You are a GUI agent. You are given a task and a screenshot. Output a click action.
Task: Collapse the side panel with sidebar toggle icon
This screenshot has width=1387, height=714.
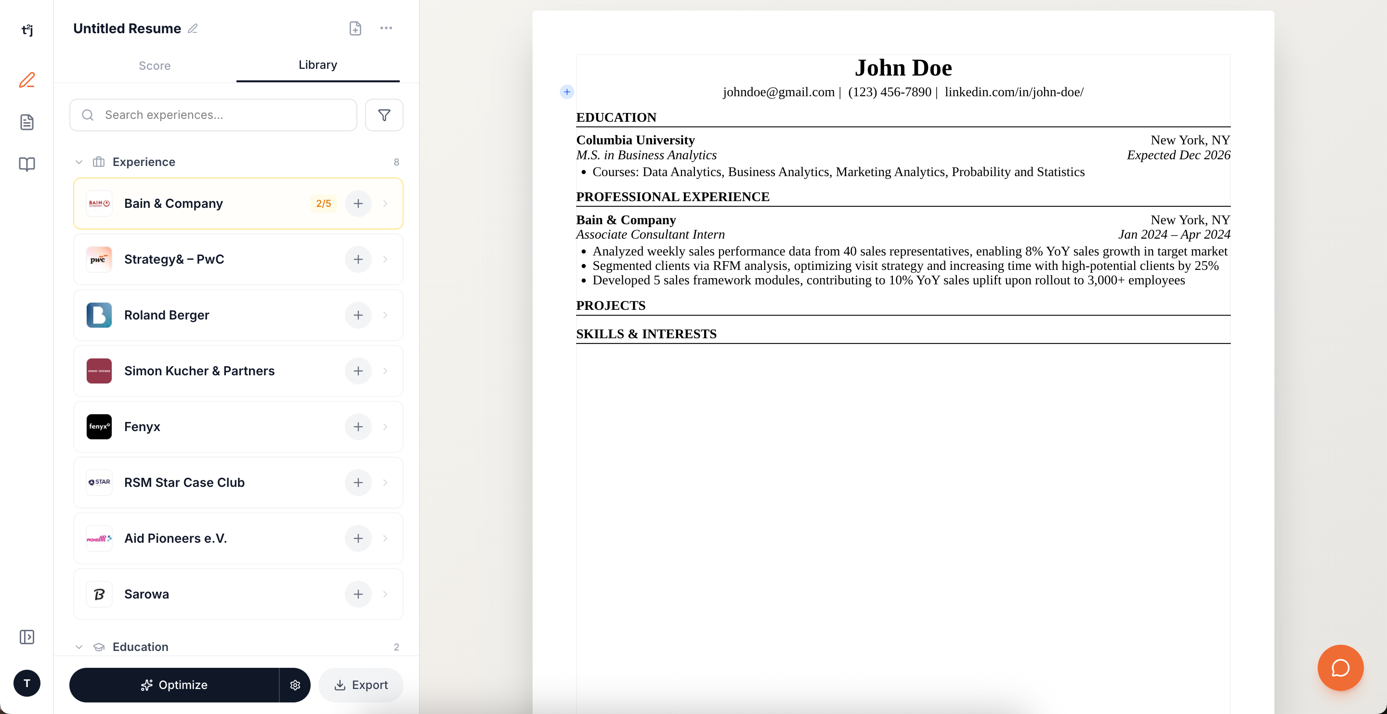tap(27, 637)
